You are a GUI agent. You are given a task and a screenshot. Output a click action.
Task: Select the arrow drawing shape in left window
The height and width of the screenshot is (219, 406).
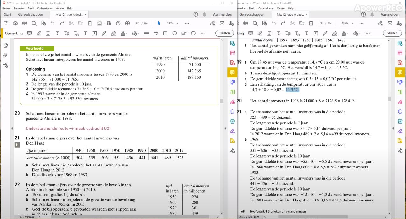(x=156, y=33)
